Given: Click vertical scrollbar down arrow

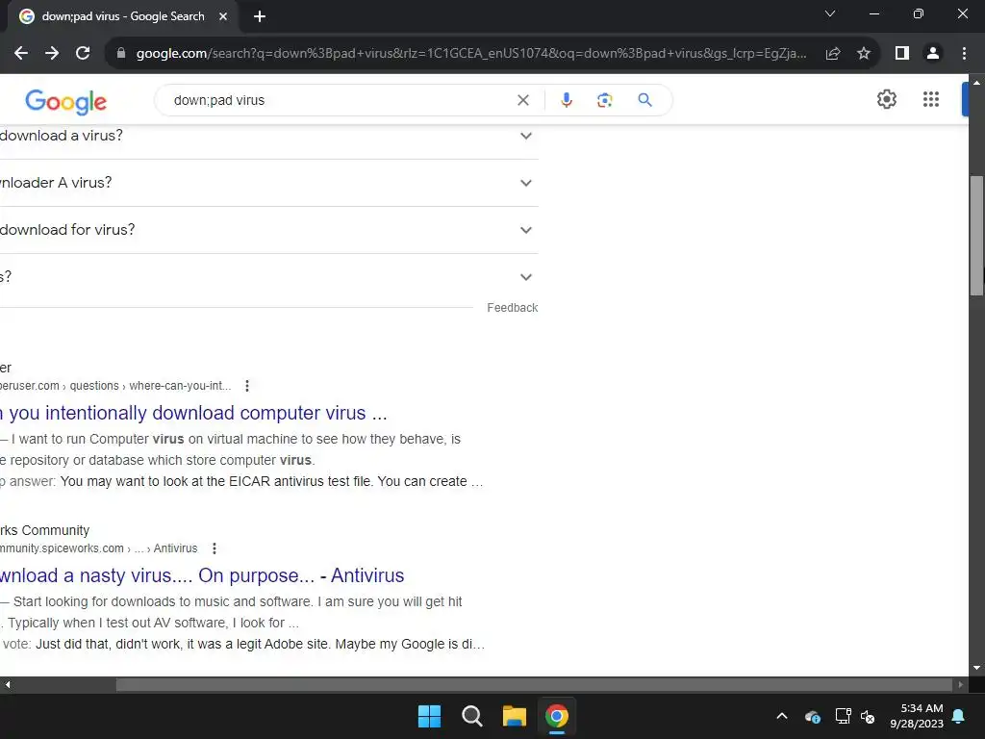Looking at the screenshot, I should point(976,668).
